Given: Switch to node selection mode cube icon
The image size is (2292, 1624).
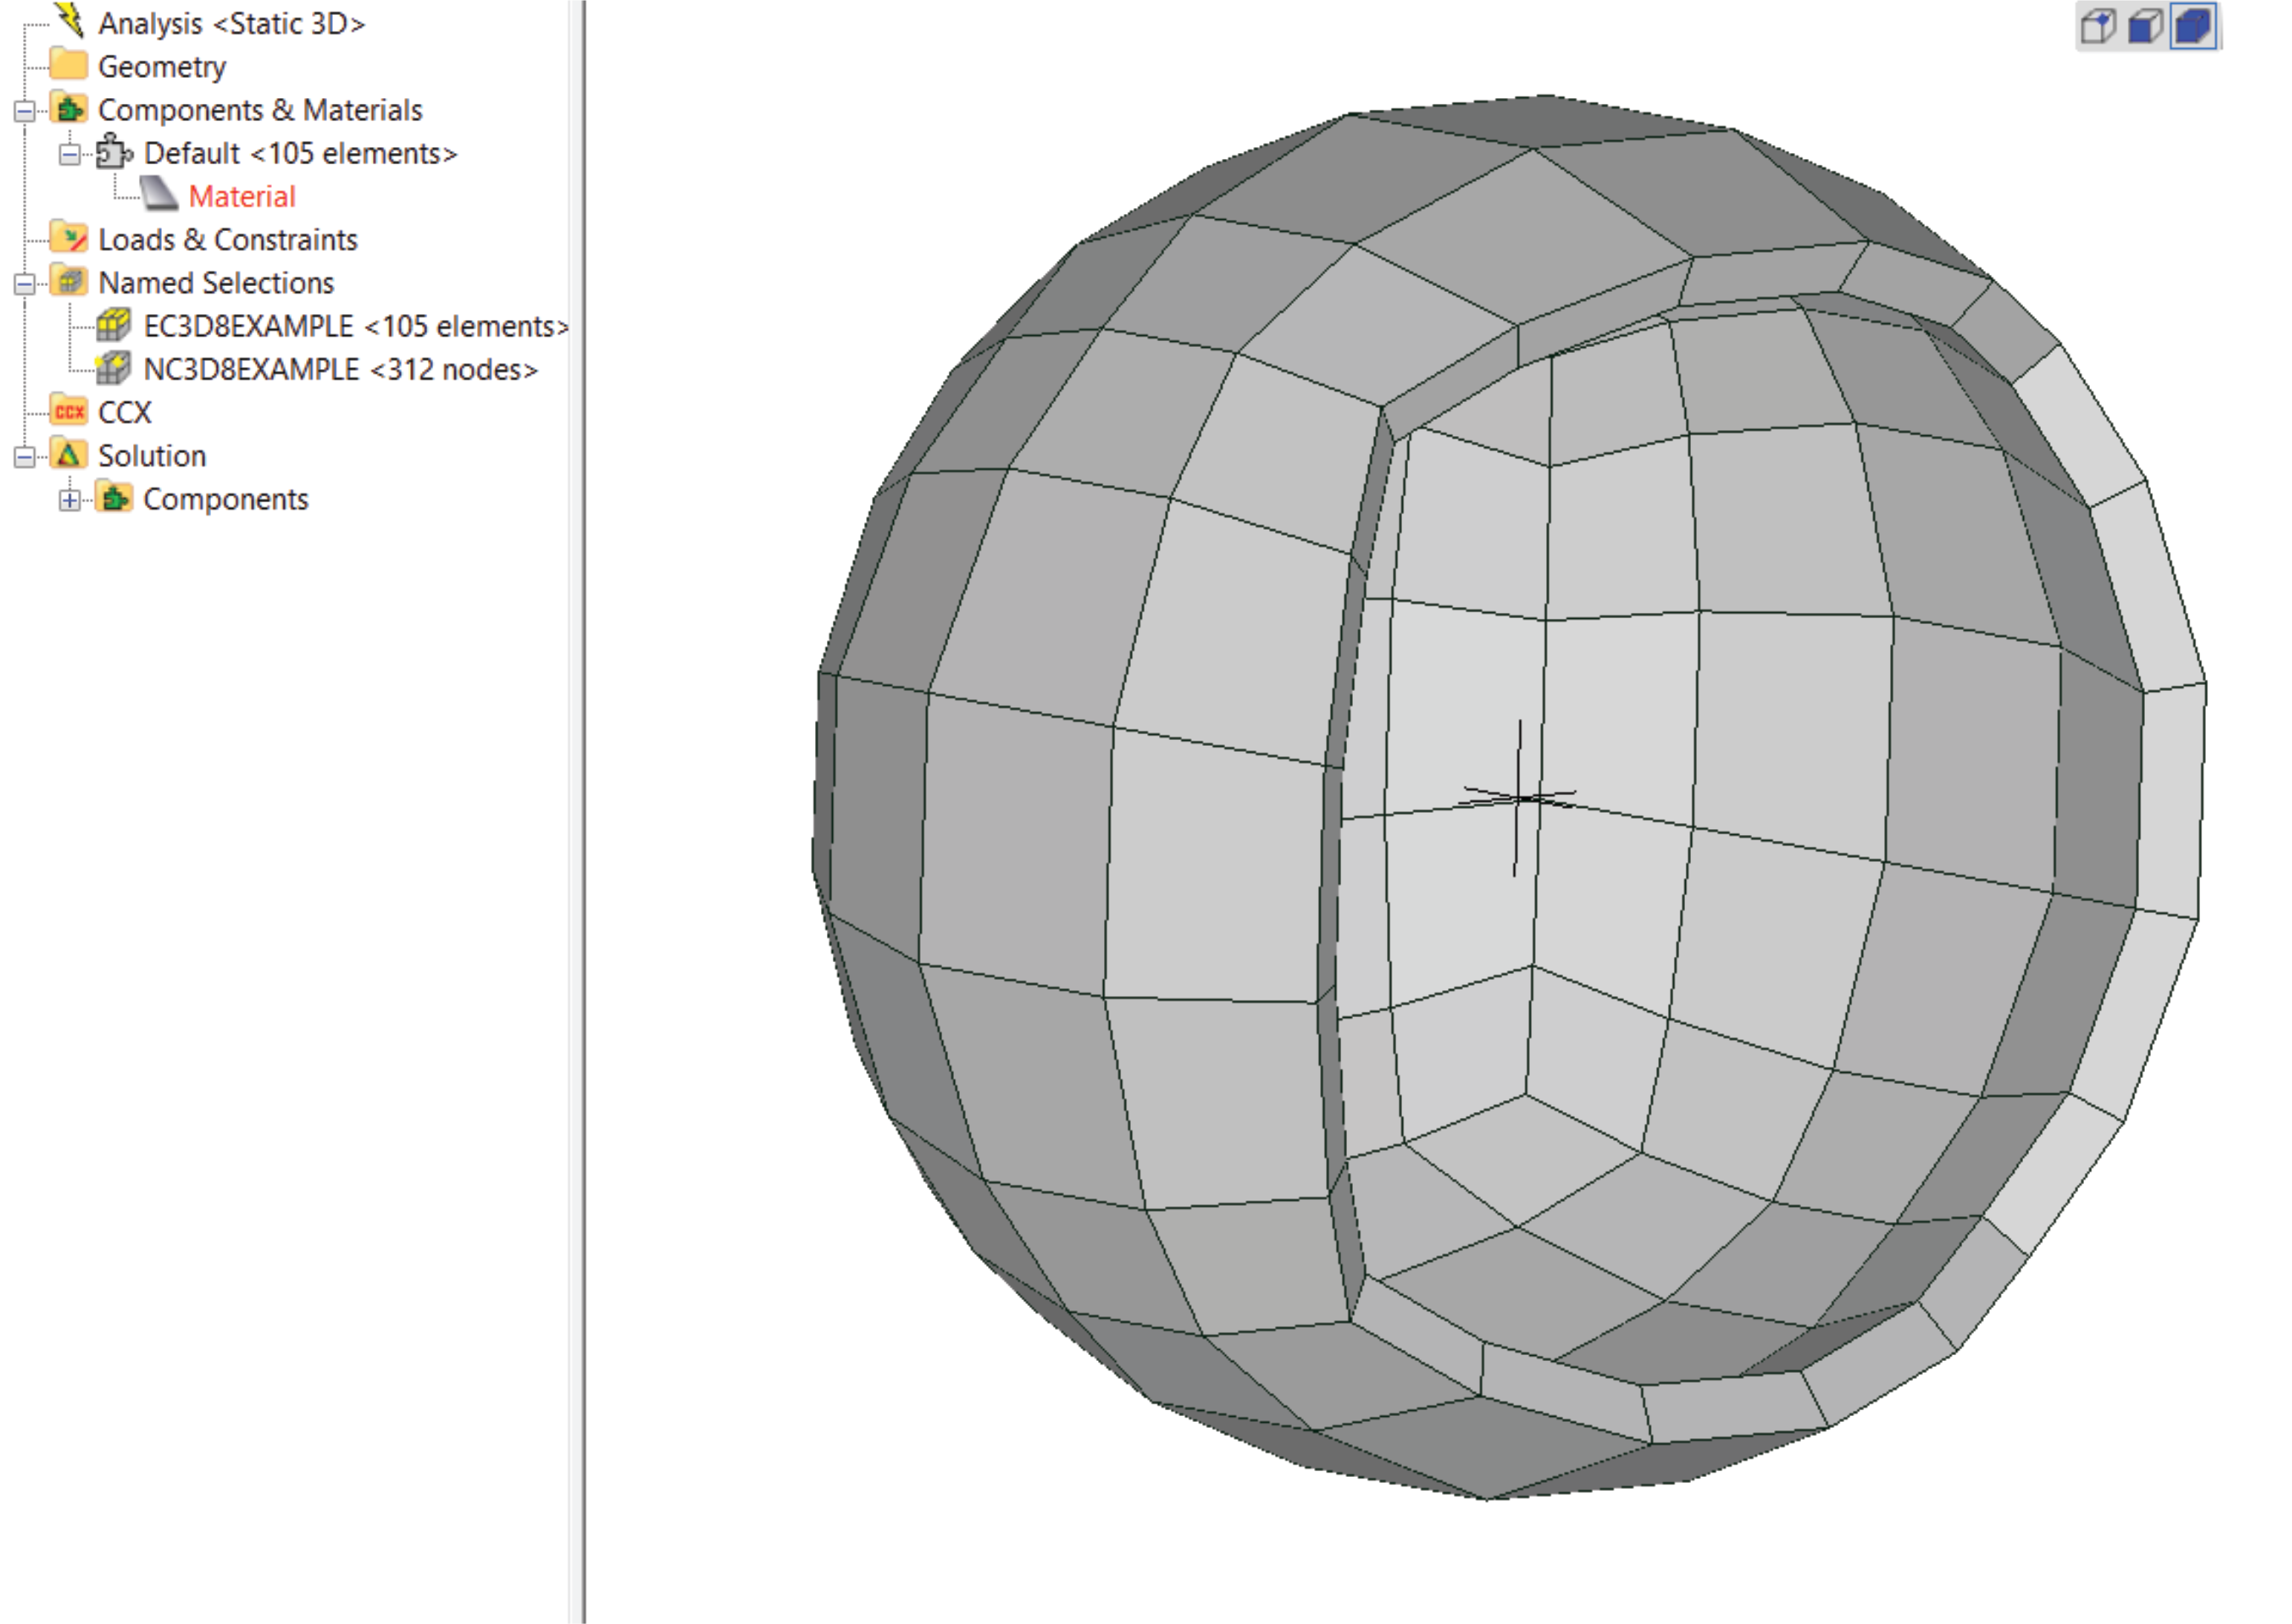Looking at the screenshot, I should coord(2097,26).
